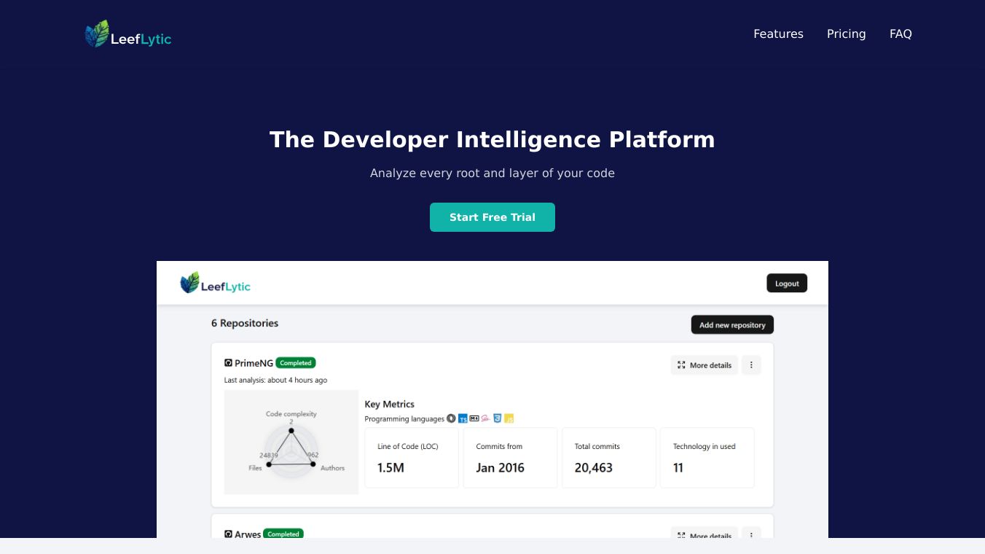Image resolution: width=985 pixels, height=554 pixels.
Task: Click the "Key Metrics" heading
Action: point(389,404)
